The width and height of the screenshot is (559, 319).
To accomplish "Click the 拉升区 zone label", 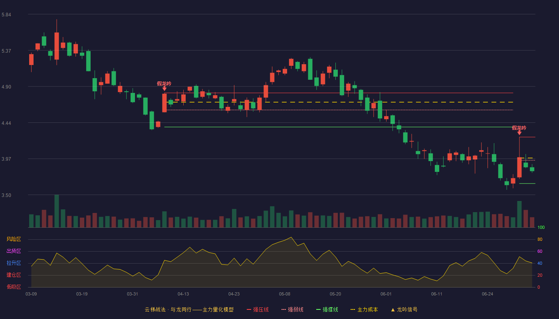I will click(14, 263).
